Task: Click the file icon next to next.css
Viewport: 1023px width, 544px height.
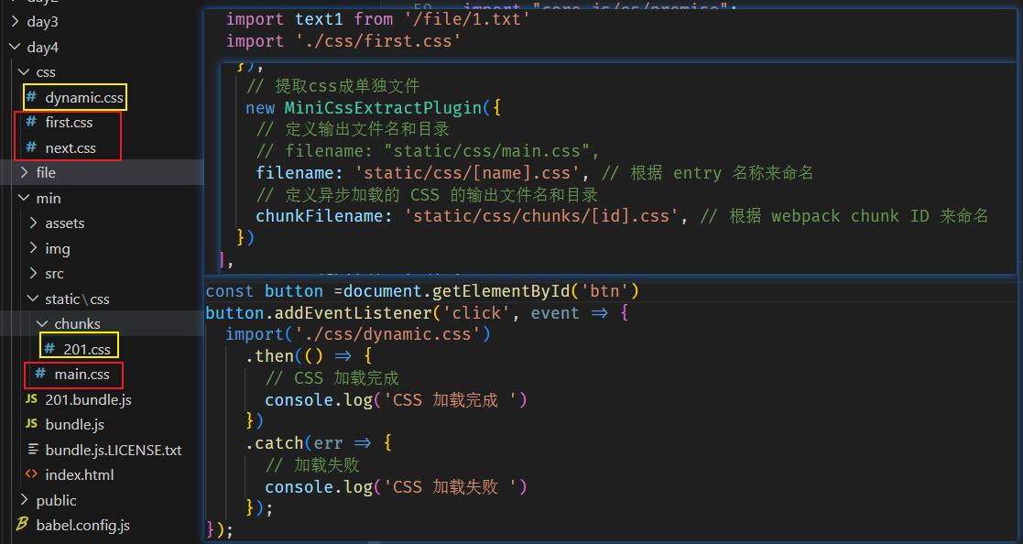Action: click(32, 147)
